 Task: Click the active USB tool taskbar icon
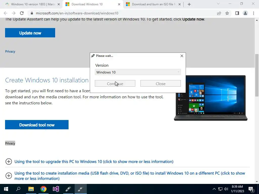[x=81, y=189]
